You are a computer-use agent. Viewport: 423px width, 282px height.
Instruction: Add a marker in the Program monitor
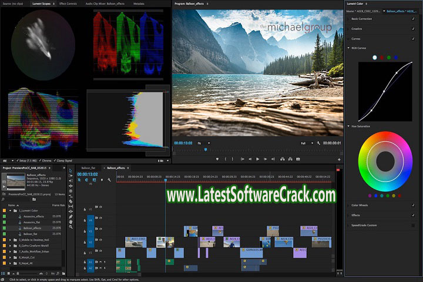(x=217, y=159)
